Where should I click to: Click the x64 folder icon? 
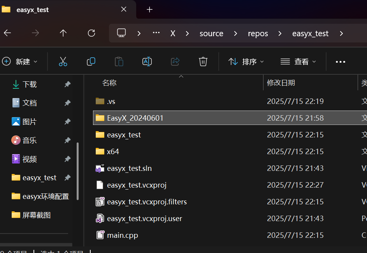(x=100, y=151)
